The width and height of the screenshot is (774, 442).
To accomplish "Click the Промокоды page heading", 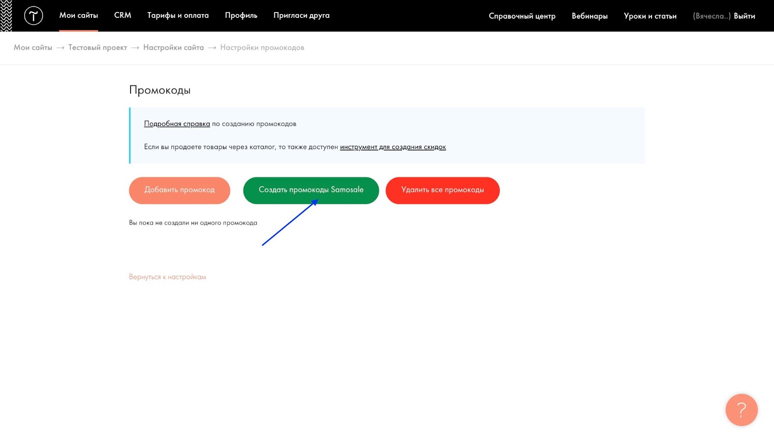I will (160, 90).
